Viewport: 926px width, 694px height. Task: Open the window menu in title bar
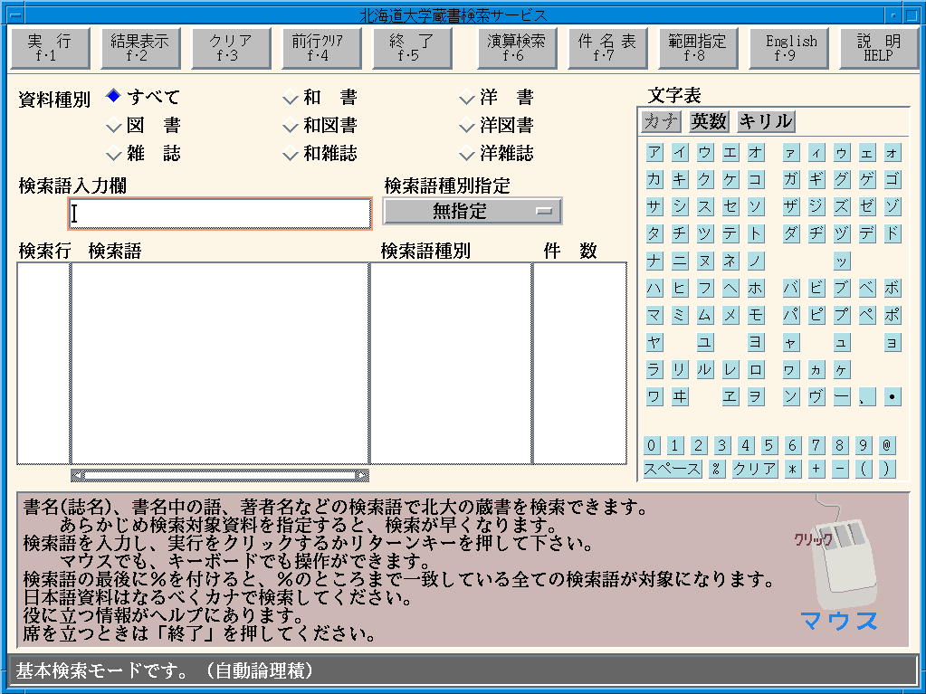click(x=16, y=15)
